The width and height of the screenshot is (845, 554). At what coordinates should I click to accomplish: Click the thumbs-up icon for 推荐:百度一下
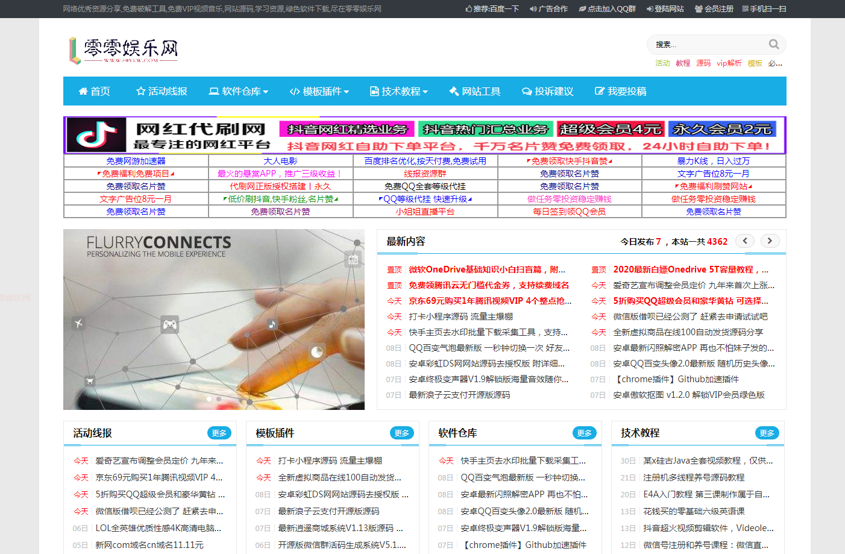click(x=469, y=9)
